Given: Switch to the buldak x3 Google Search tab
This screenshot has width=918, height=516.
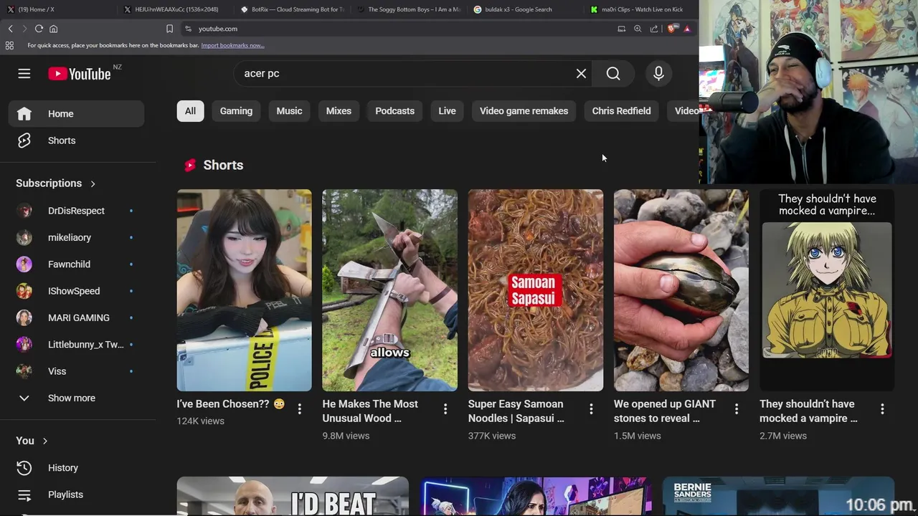Looking at the screenshot, I should 526,9.
